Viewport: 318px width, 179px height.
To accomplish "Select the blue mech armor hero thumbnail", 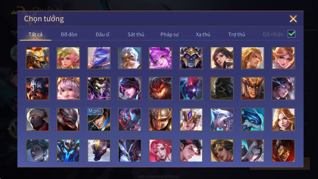I will coord(68,150).
